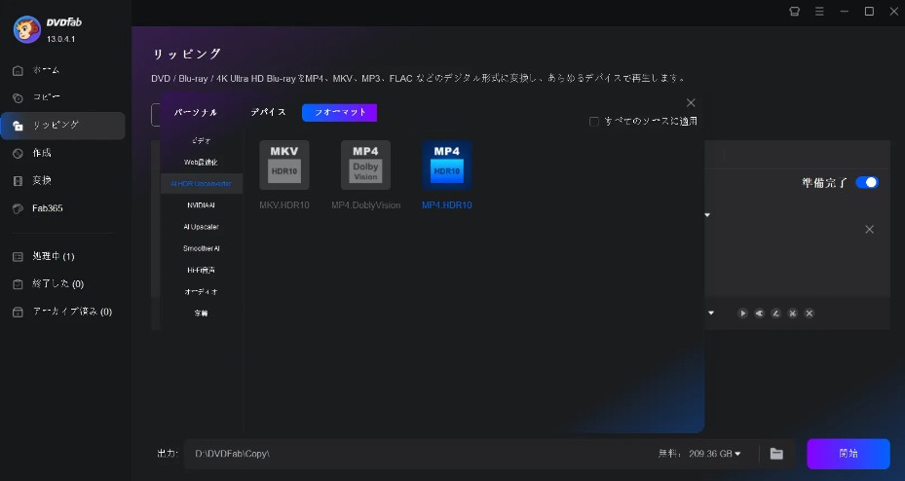This screenshot has width=905, height=481.
Task: Click the scissors trim icon
Action: pos(792,314)
